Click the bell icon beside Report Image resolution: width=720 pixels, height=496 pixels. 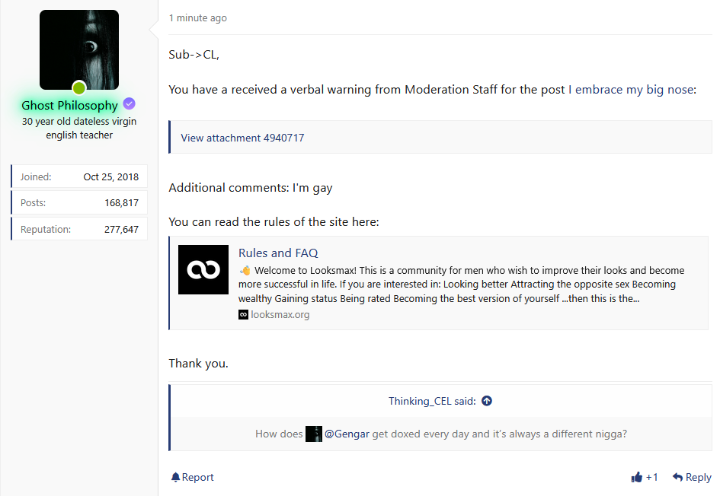coord(175,477)
